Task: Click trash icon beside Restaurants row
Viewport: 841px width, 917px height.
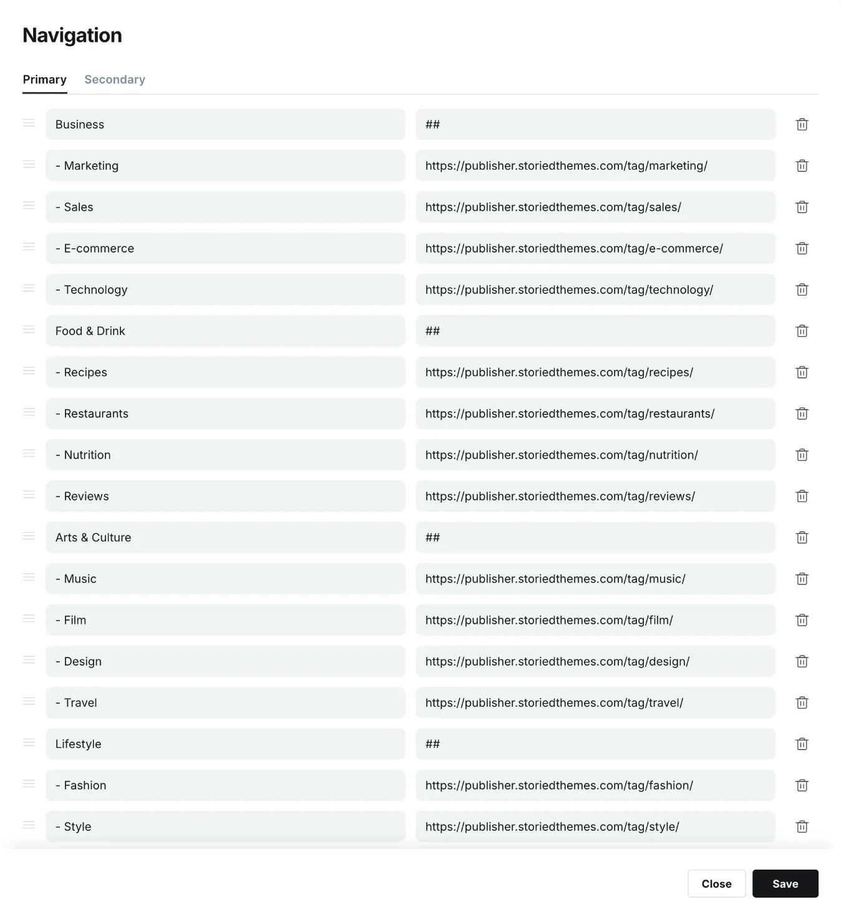Action: pyautogui.click(x=802, y=414)
